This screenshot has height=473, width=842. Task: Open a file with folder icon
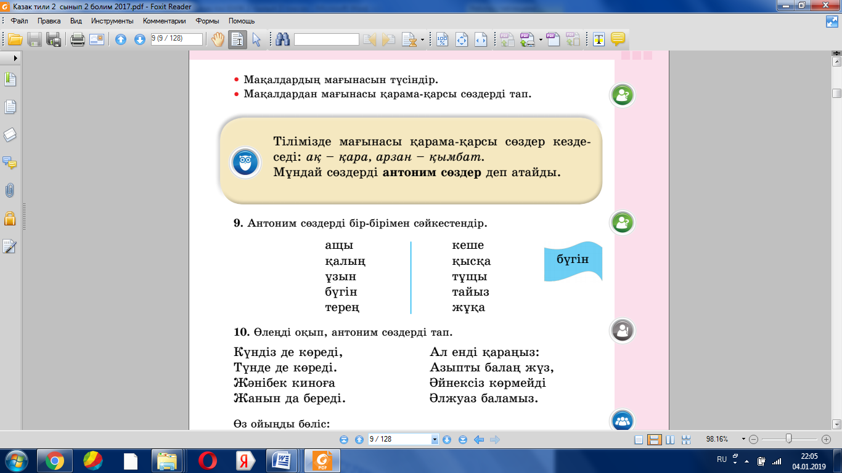click(x=15, y=39)
